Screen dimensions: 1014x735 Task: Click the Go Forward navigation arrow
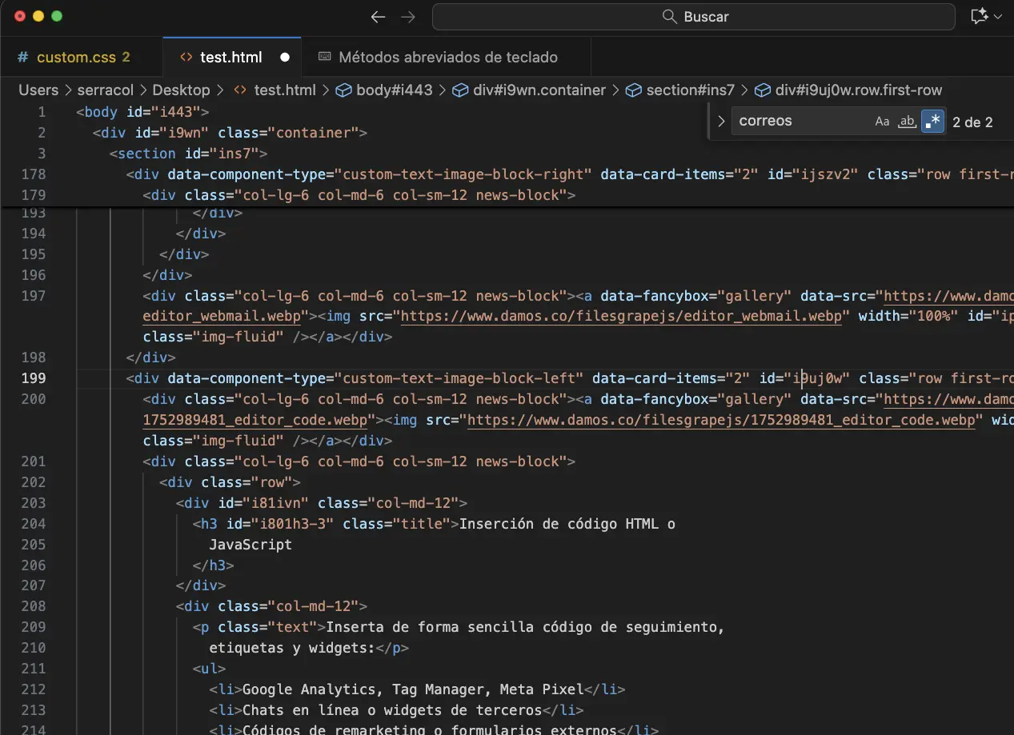[x=408, y=17]
